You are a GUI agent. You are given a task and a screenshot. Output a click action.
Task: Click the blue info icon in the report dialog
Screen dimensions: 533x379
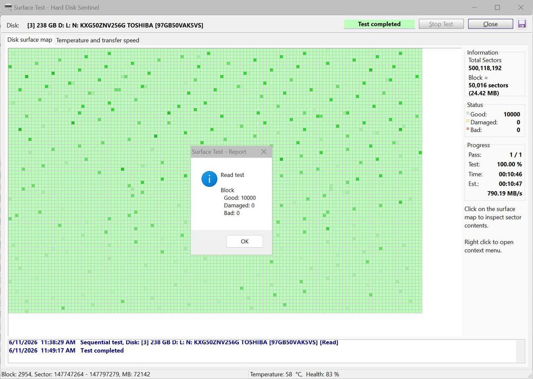(209, 179)
